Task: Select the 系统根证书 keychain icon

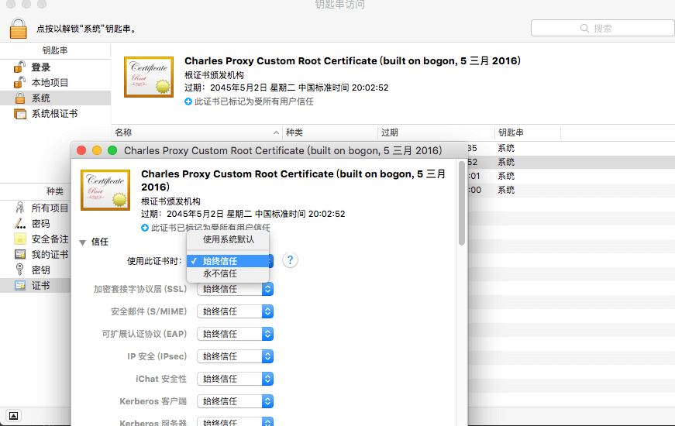Action: [20, 114]
